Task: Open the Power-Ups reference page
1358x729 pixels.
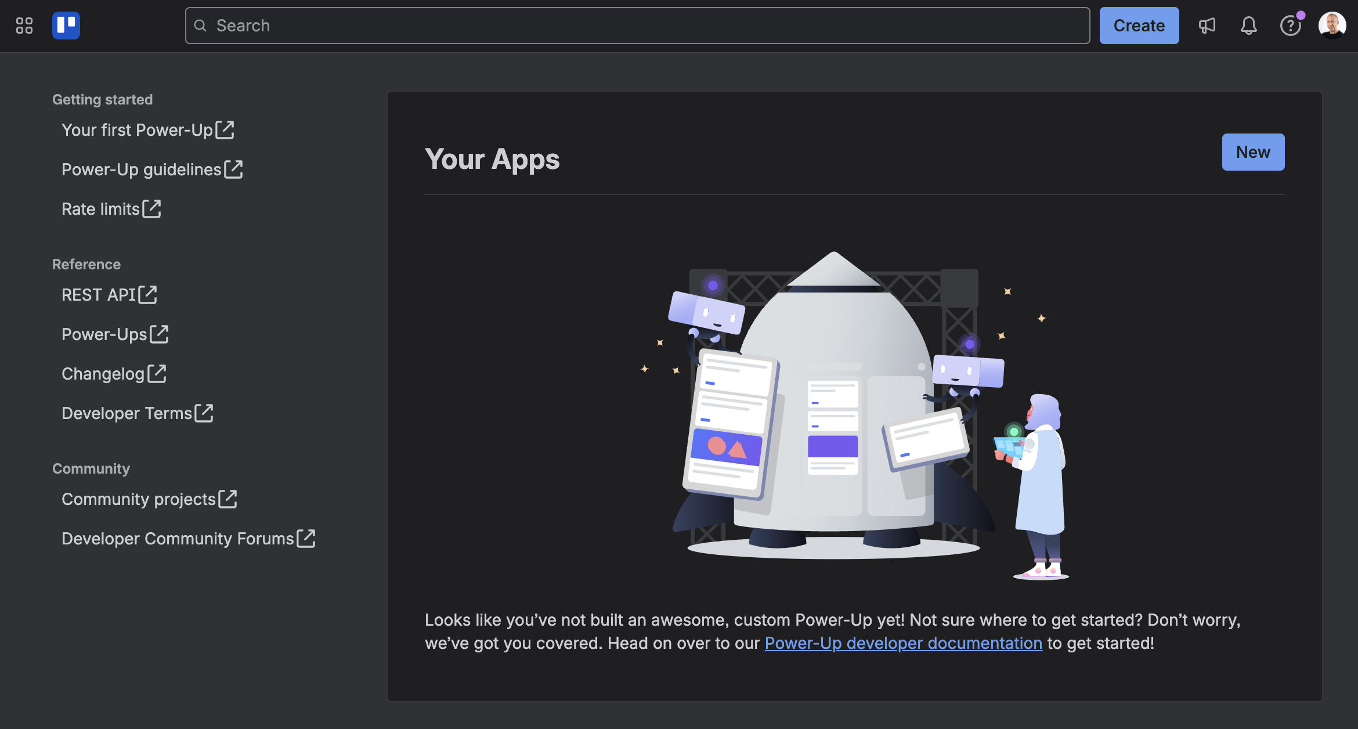Action: [103, 334]
